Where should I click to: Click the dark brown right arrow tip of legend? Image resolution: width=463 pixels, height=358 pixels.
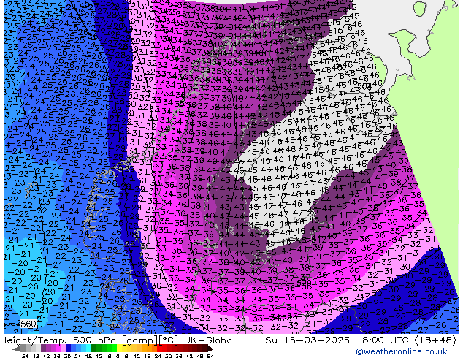210,349
